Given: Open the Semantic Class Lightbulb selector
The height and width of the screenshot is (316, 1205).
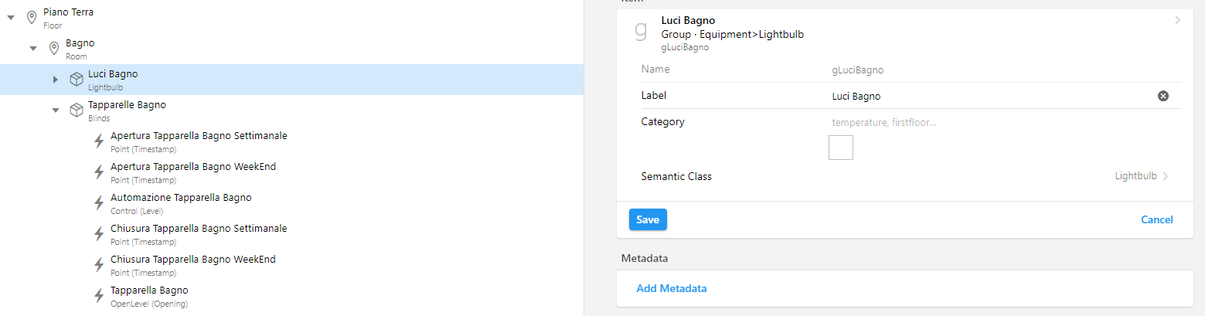Looking at the screenshot, I should 1141,176.
